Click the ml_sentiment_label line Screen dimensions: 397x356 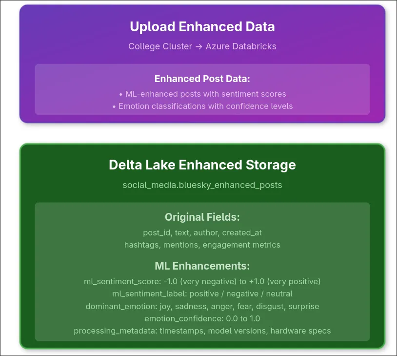pos(202,294)
